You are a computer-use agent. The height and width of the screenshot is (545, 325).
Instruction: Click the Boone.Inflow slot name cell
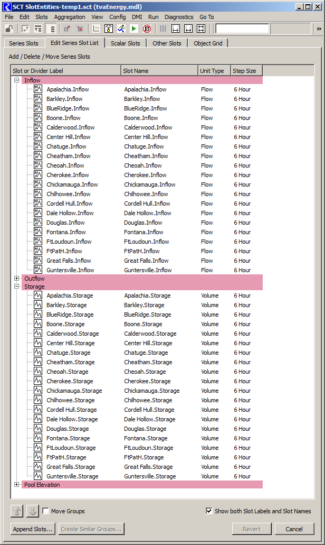(x=141, y=118)
